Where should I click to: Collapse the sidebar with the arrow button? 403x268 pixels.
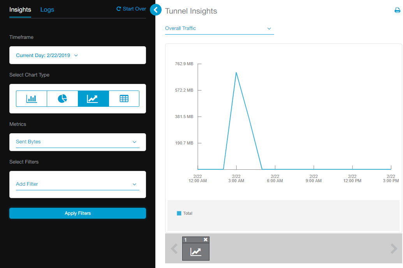[x=156, y=10]
